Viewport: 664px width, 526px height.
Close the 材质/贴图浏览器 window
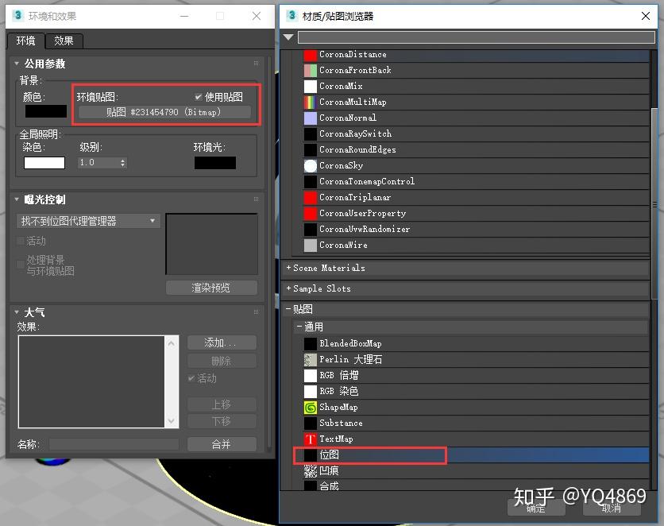click(x=646, y=16)
